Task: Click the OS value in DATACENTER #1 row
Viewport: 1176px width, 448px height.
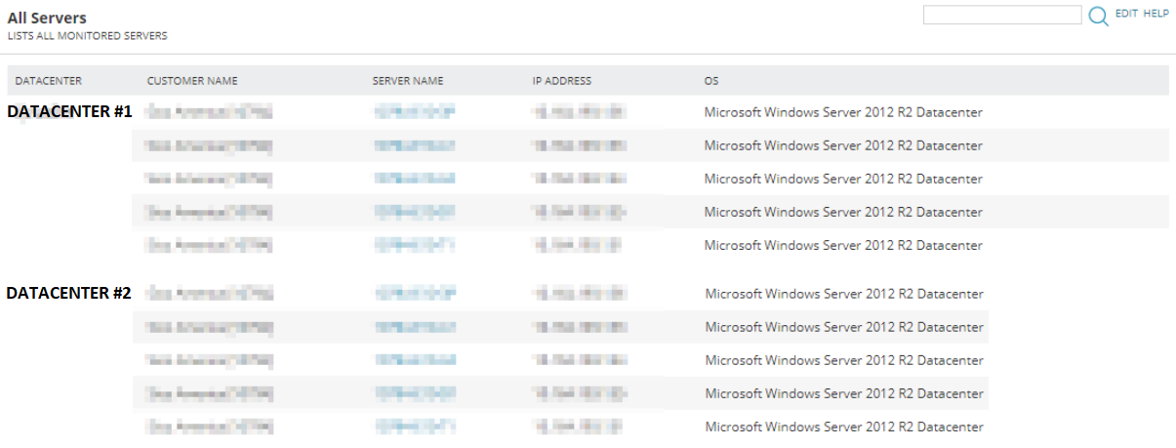Action: click(x=843, y=112)
